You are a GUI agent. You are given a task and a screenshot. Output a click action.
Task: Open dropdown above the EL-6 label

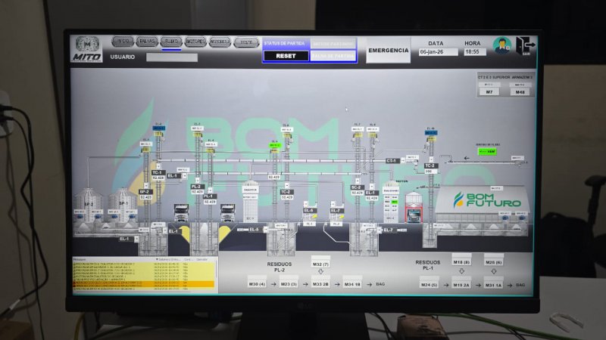click(306, 203)
